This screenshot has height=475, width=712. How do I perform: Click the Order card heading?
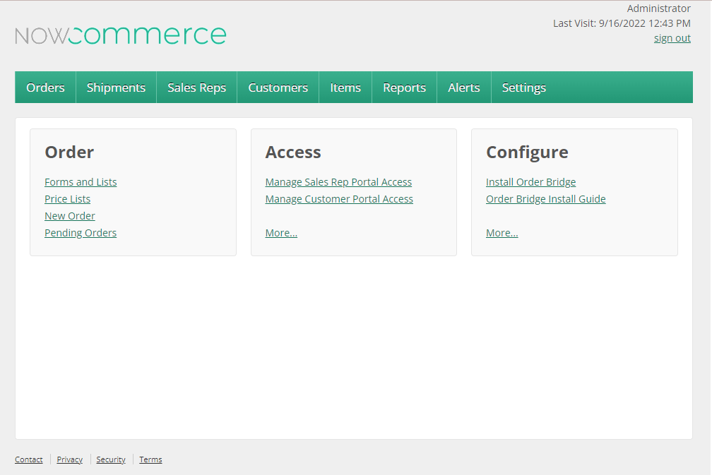coord(69,152)
